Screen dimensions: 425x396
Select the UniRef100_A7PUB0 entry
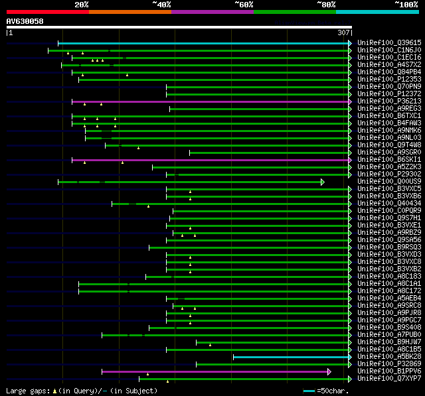(x=389, y=335)
